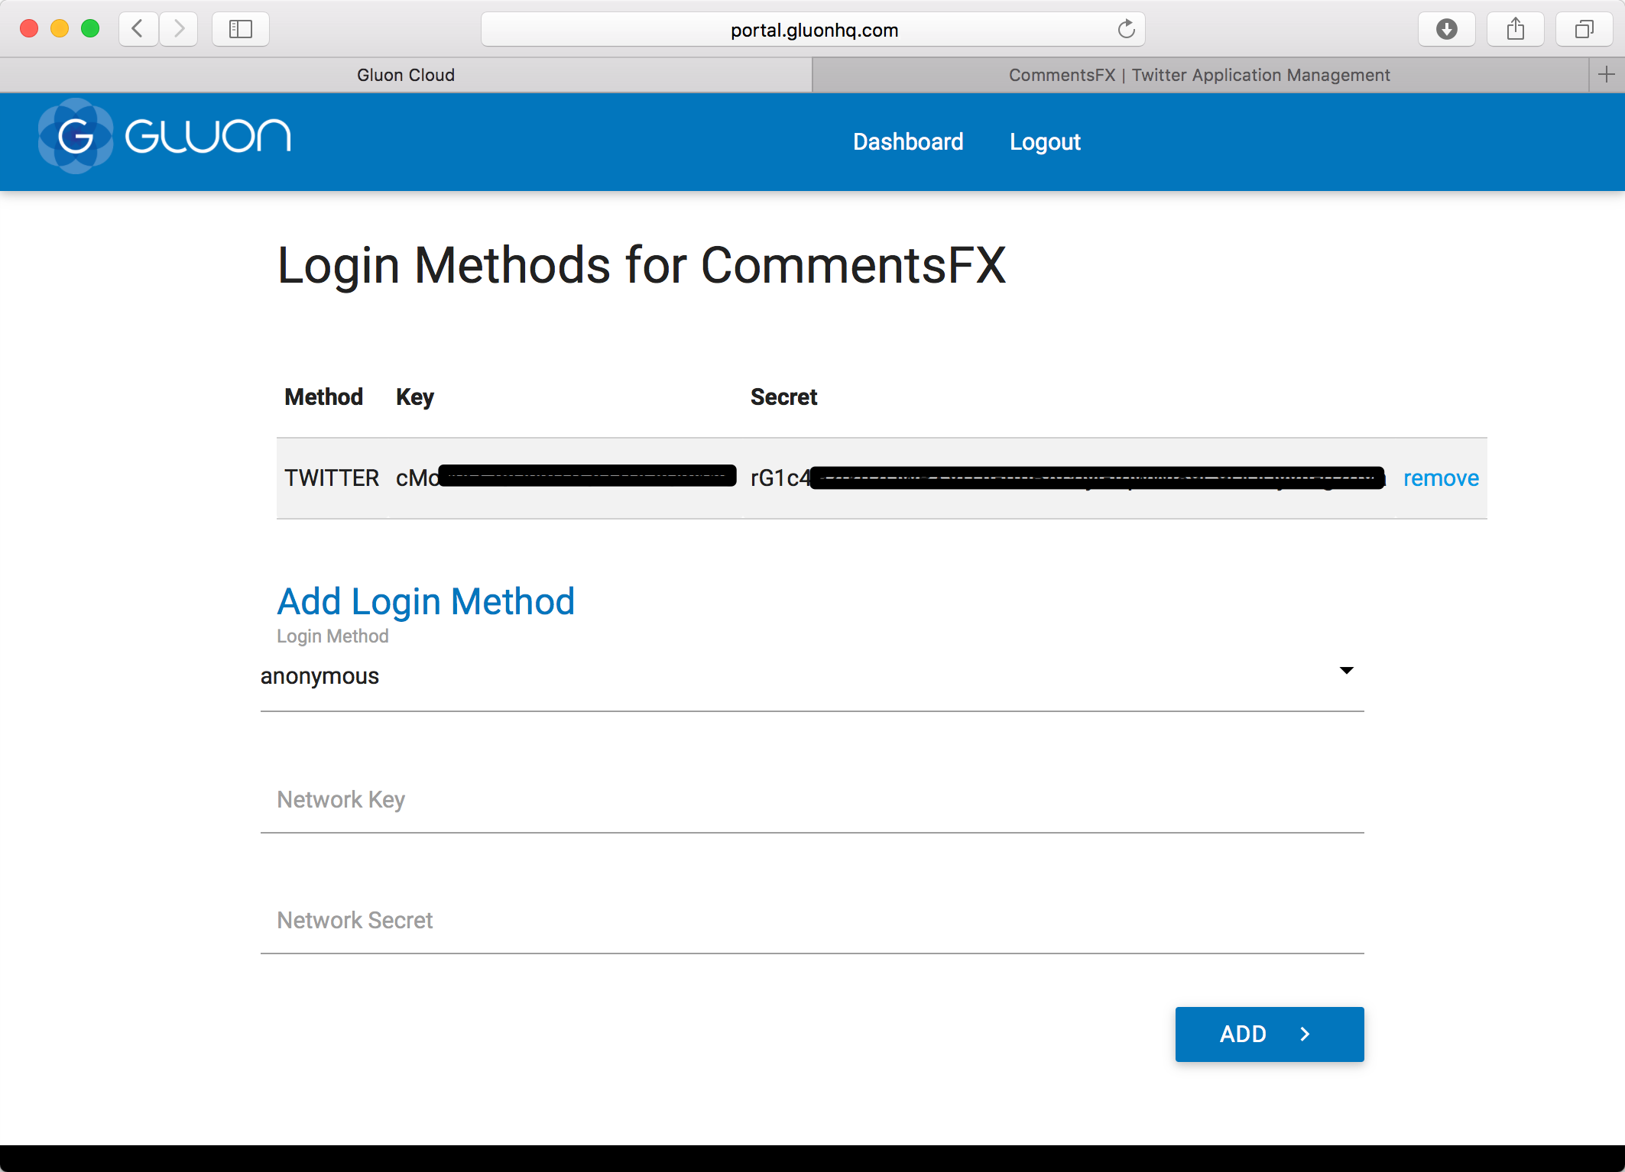Click the portal.gluonhq.com address bar
The image size is (1625, 1172).
point(813,30)
